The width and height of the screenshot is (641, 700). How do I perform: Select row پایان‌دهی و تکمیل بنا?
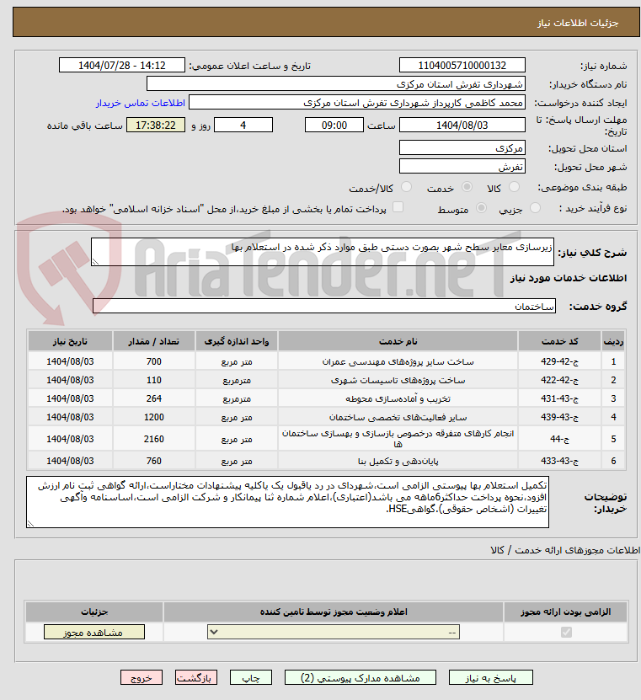click(x=327, y=461)
